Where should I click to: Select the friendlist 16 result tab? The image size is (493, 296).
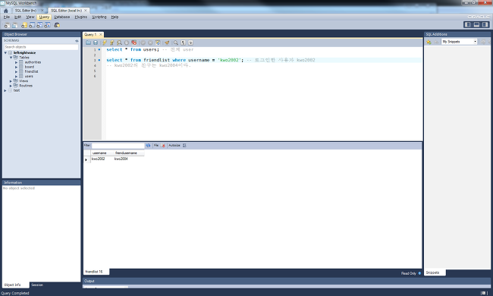pyautogui.click(x=94, y=272)
